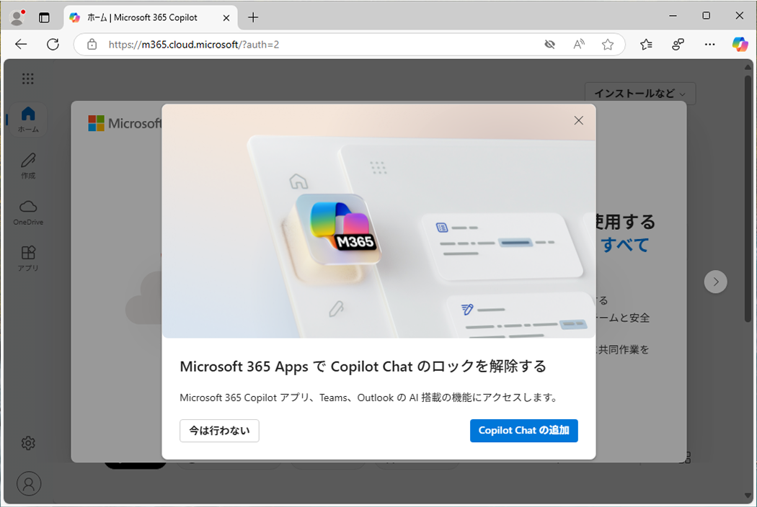The image size is (757, 507).
Task: Click the address bar URL
Action: tap(194, 45)
